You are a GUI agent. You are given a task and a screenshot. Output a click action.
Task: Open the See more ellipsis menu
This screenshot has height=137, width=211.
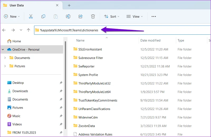point(154,16)
